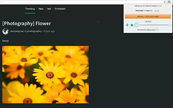This screenshot has width=173, height=108.
Task: Click the plus icon in voting popup
Action: click(x=127, y=25)
